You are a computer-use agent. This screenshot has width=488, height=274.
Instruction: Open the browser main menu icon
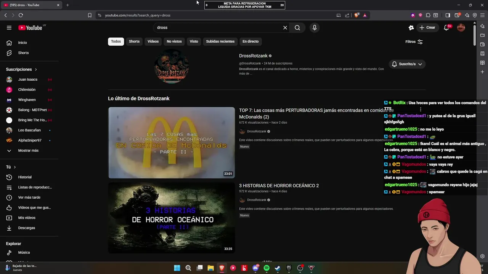[x=482, y=15]
